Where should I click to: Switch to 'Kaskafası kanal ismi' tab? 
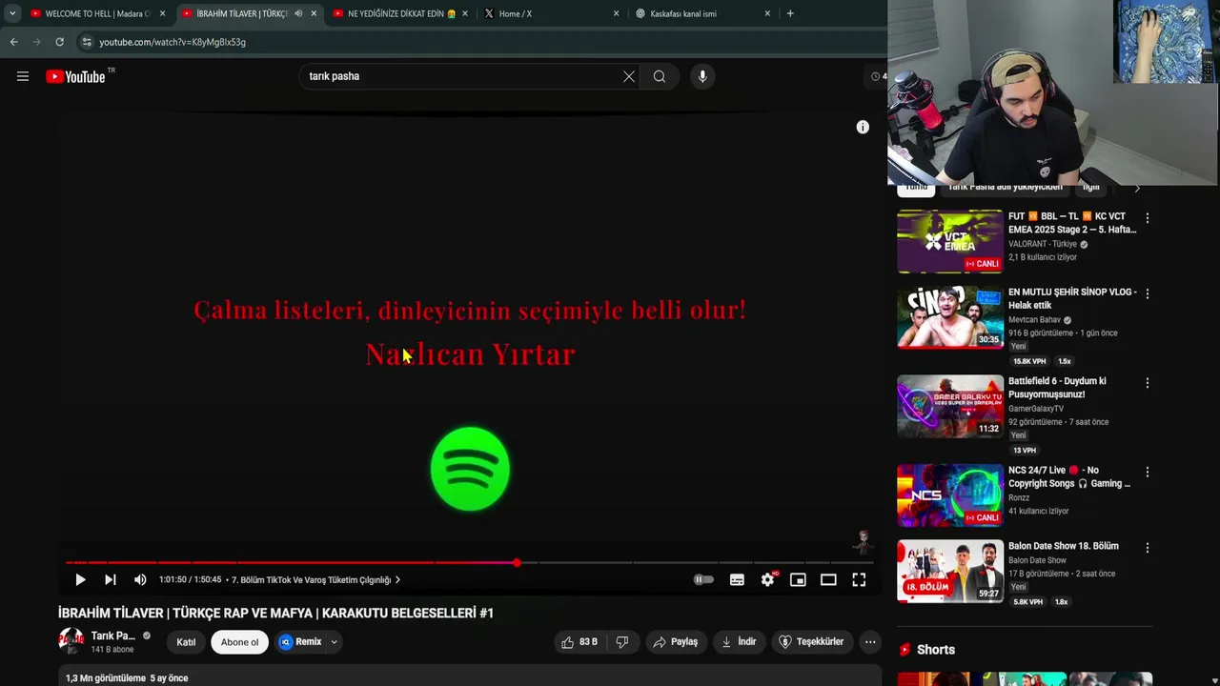(x=703, y=13)
